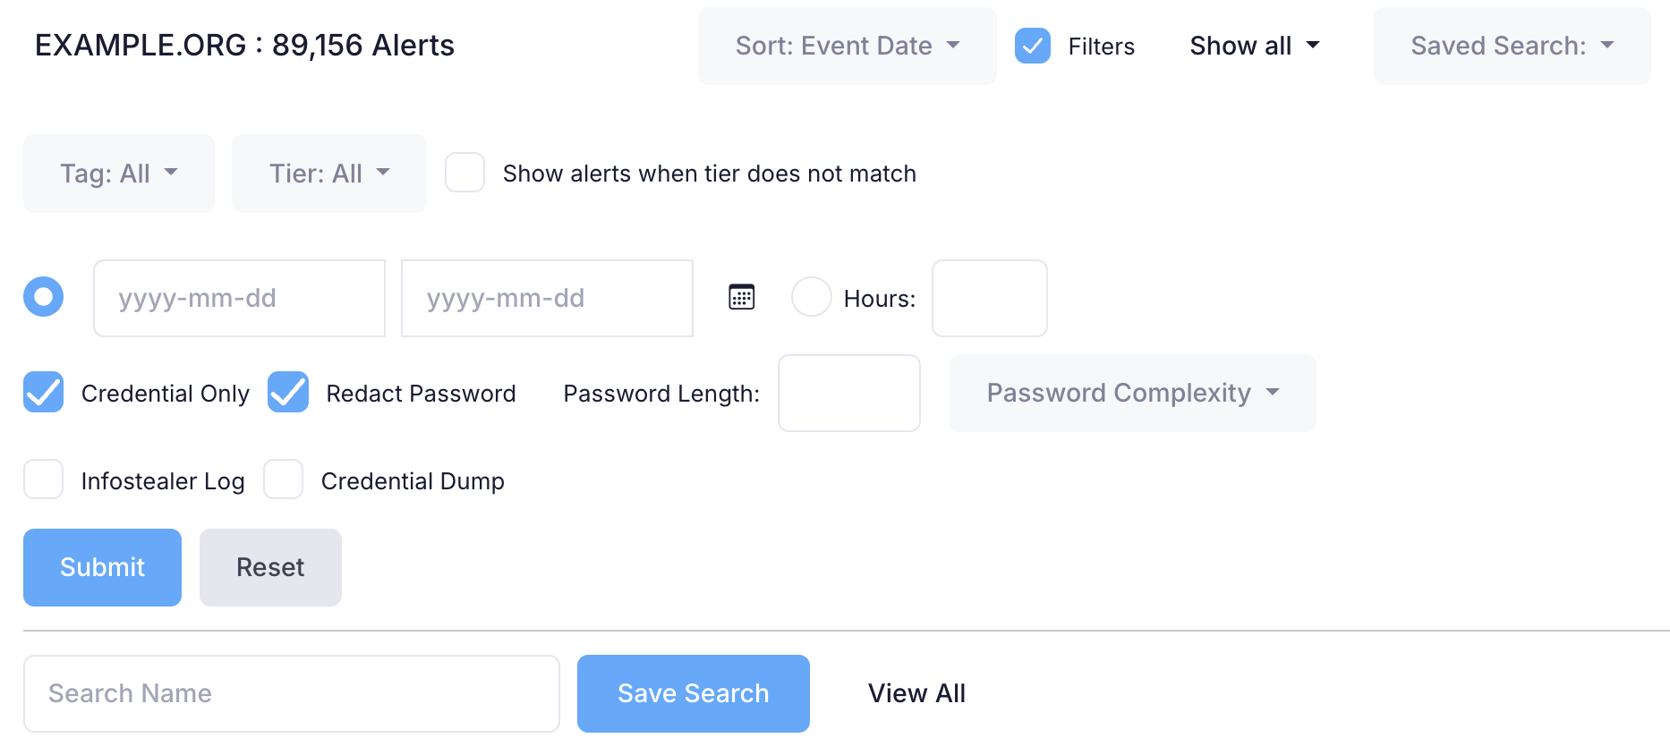Open the Saved Search dropdown
This screenshot has height=755, width=1670.
[1512, 46]
